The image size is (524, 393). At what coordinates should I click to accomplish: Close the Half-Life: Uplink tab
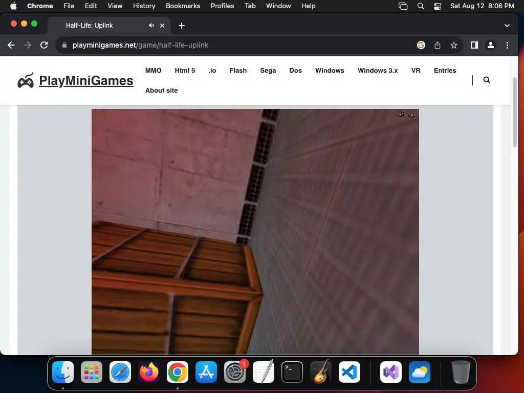pos(162,26)
